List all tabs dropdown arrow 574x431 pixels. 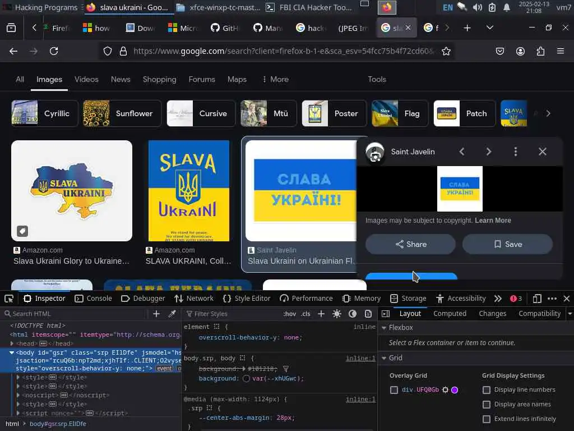point(489,28)
